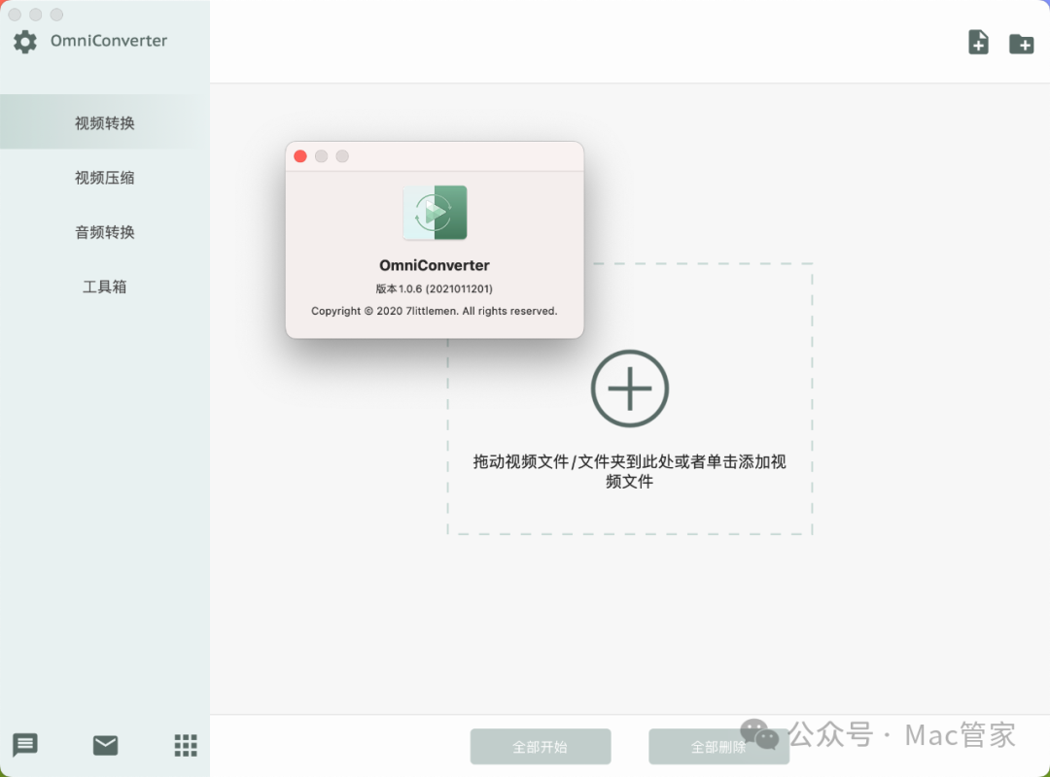Click the 7littlemen copyright line
This screenshot has width=1050, height=777.
[434, 311]
